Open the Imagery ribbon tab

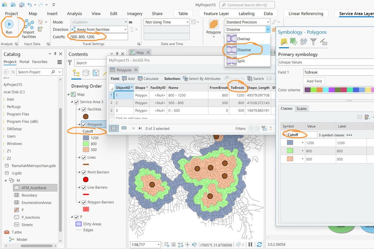coord(135,13)
